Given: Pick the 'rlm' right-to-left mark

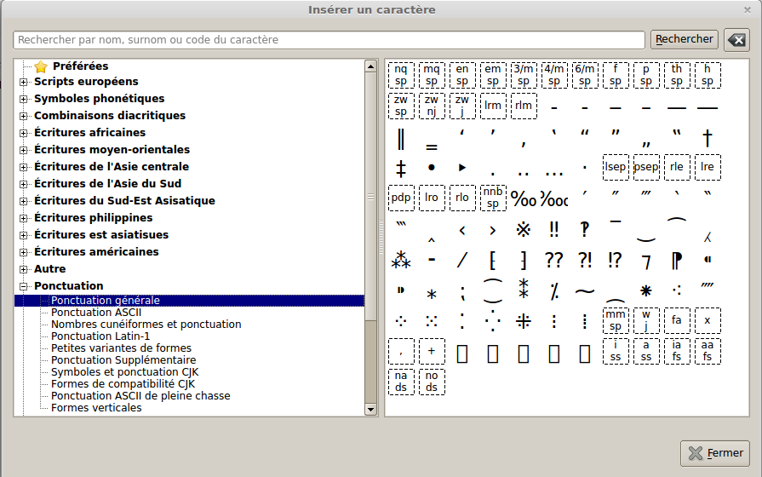Looking at the screenshot, I should click(x=524, y=106).
